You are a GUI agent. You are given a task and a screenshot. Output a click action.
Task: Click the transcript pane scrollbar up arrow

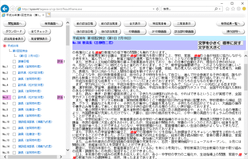246,56
